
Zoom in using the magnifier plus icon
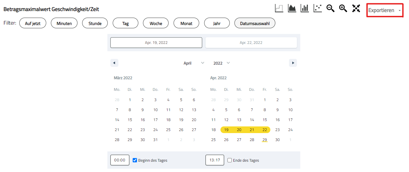point(343,8)
